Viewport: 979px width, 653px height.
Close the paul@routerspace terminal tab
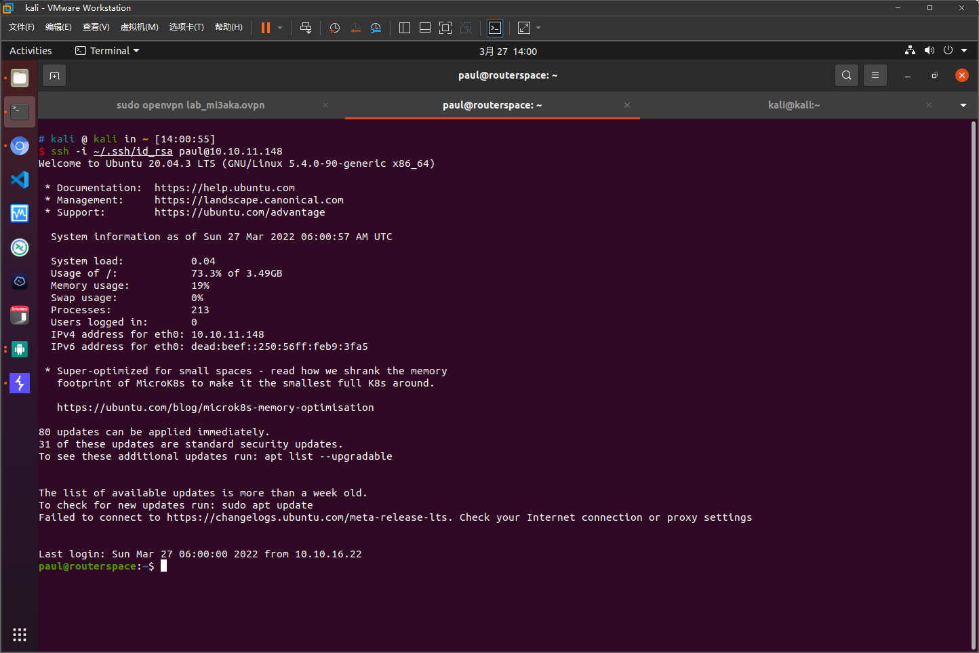(627, 105)
